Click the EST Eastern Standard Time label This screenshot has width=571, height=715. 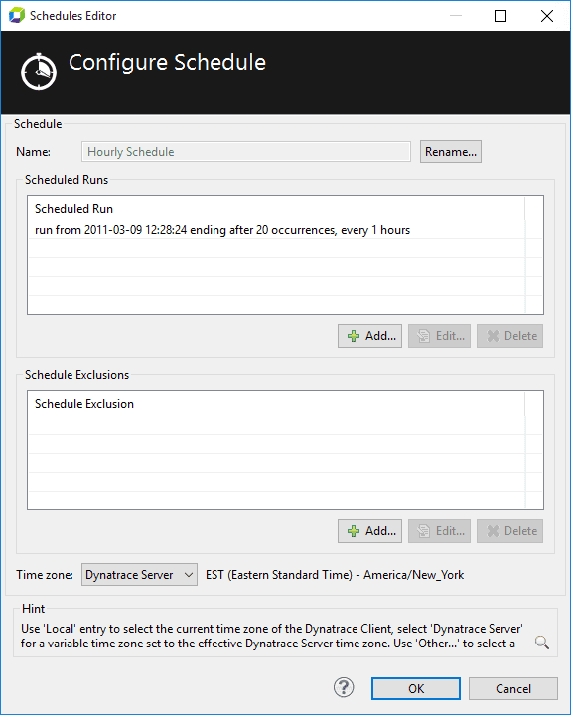pos(335,575)
